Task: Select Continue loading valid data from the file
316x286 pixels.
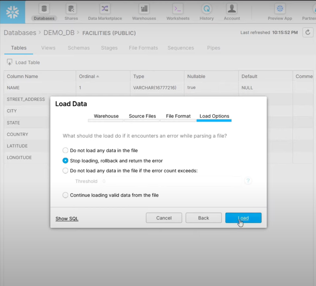Action: tap(65, 195)
